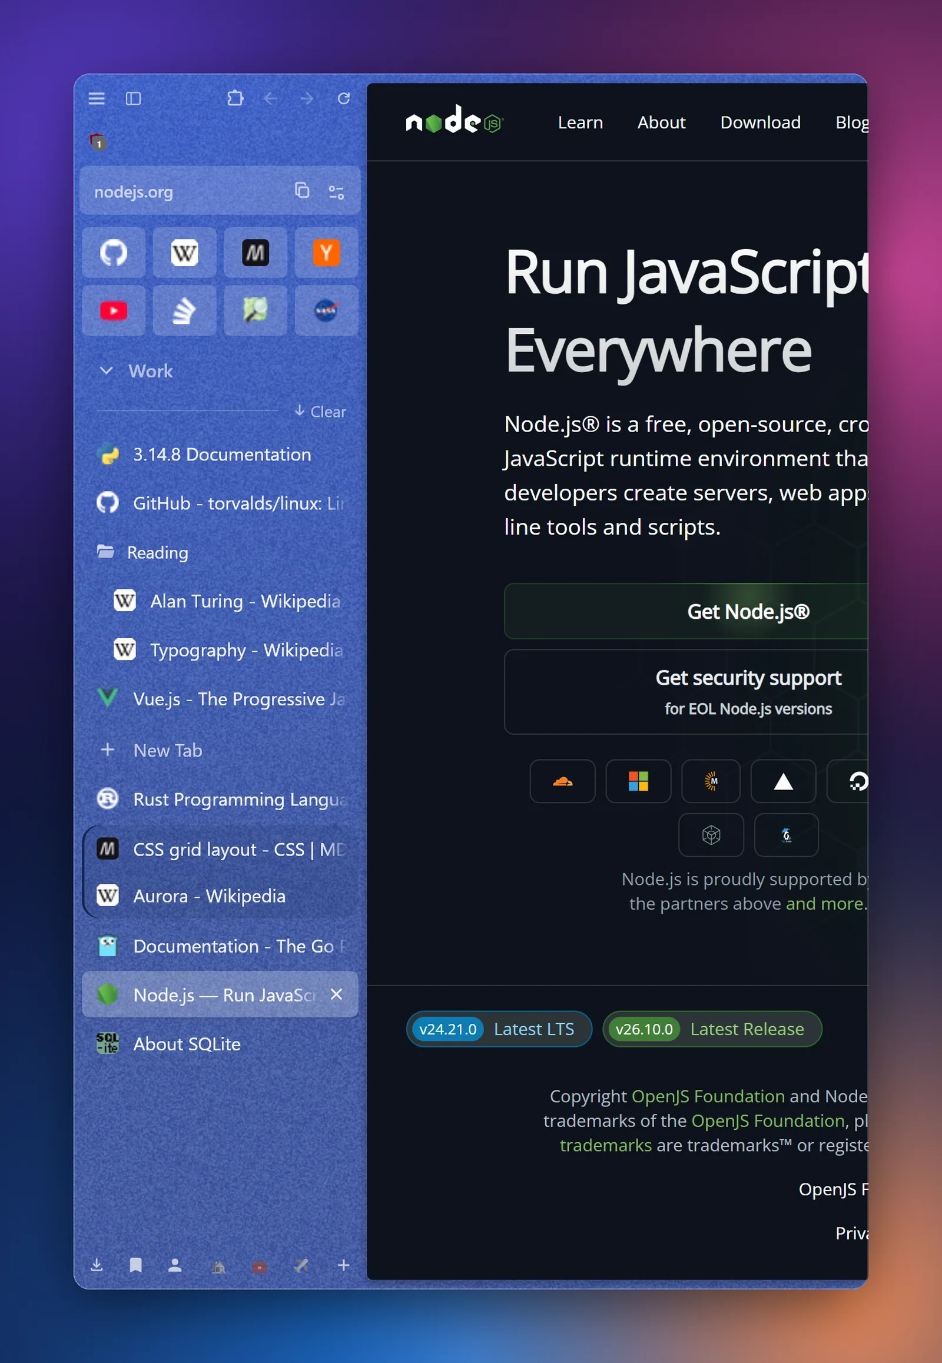942x1363 pixels.
Task: Follow the 'and more' partners link
Action: [x=825, y=903]
